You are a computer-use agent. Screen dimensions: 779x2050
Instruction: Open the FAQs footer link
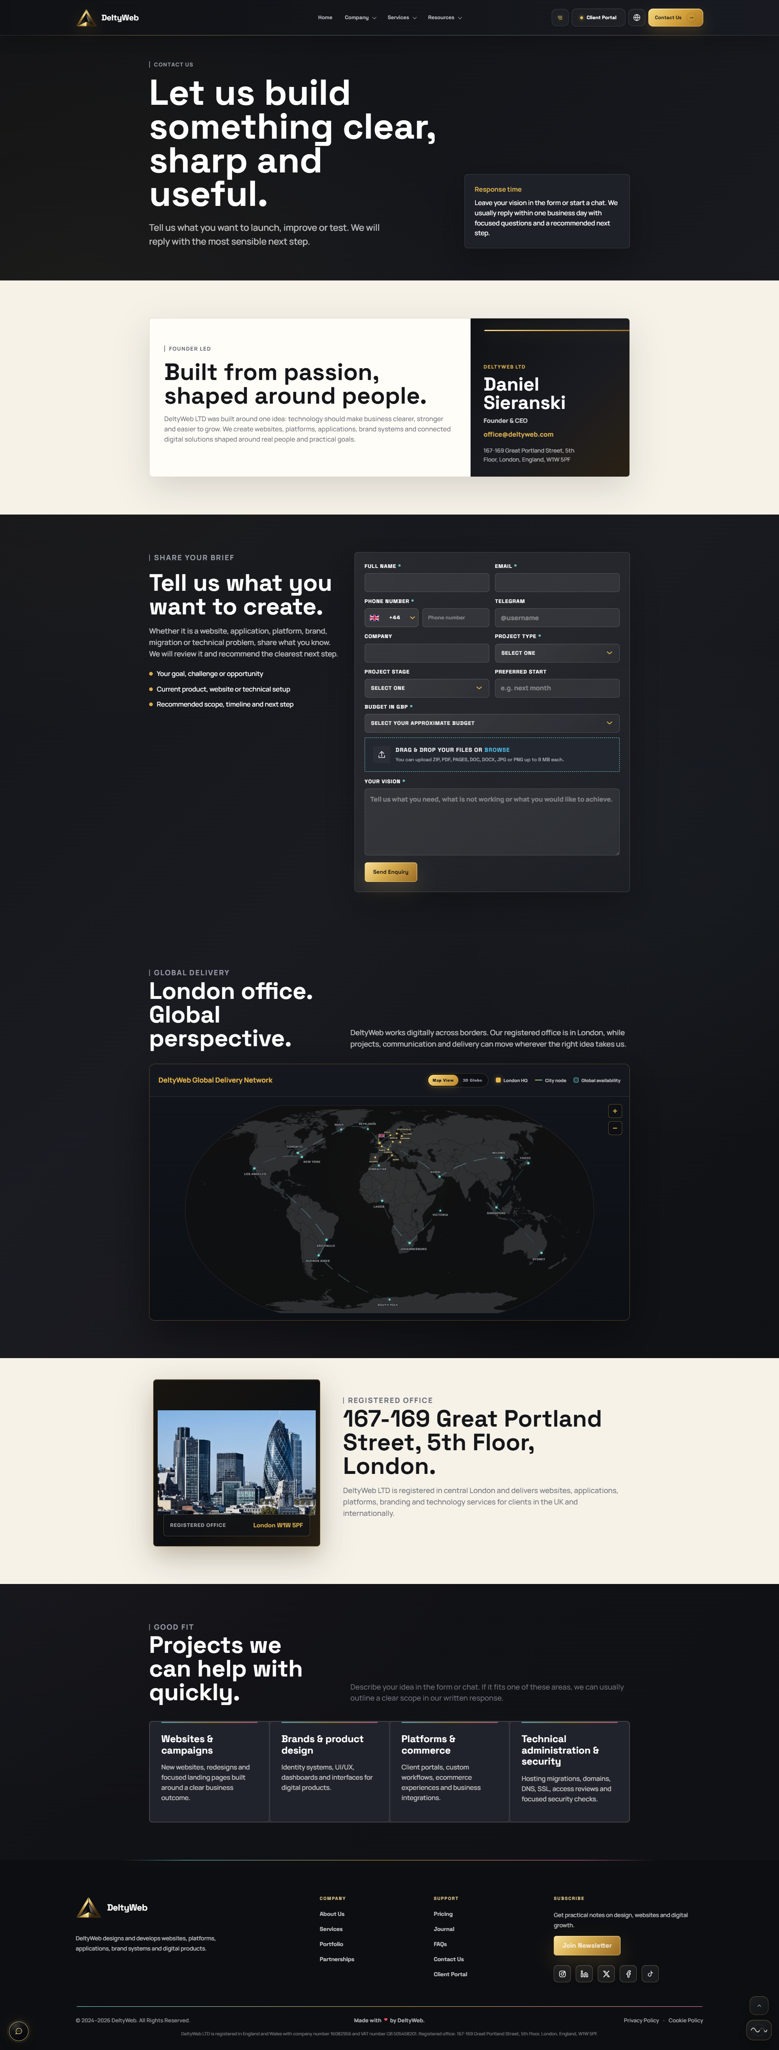(440, 1944)
